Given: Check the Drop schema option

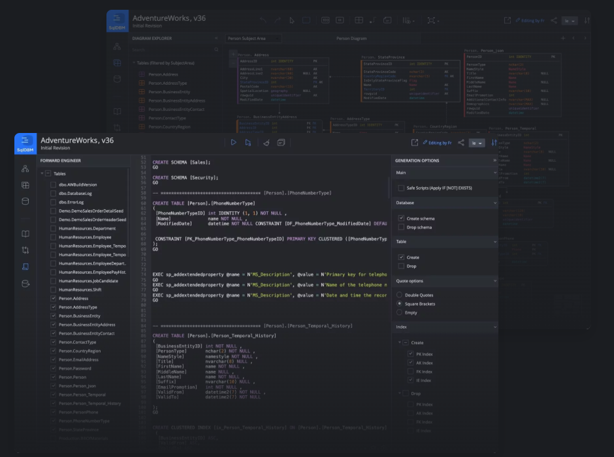Looking at the screenshot, I should tap(401, 228).
